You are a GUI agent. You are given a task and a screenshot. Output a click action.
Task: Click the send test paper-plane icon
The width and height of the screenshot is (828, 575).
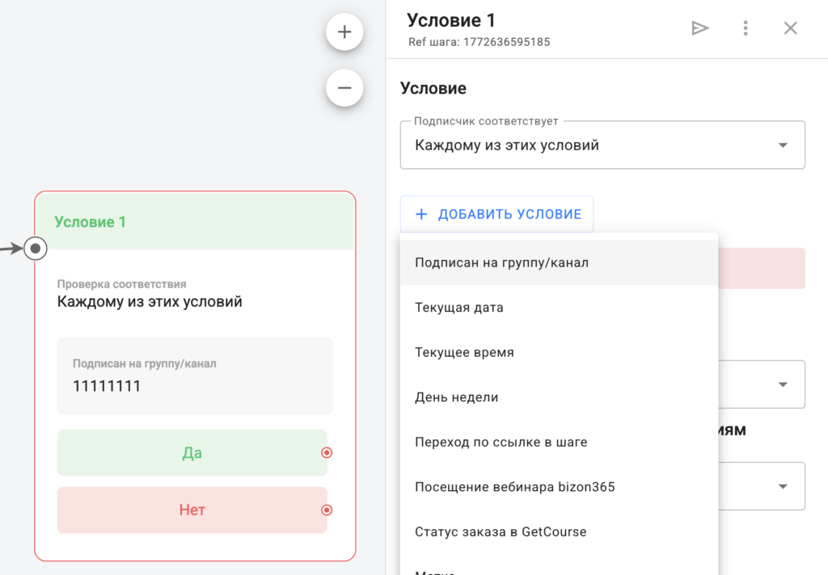click(699, 28)
